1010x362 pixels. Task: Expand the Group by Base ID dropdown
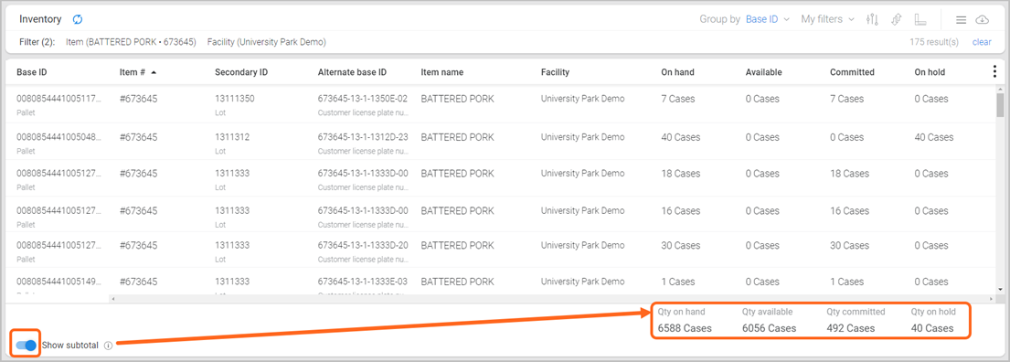click(x=767, y=19)
